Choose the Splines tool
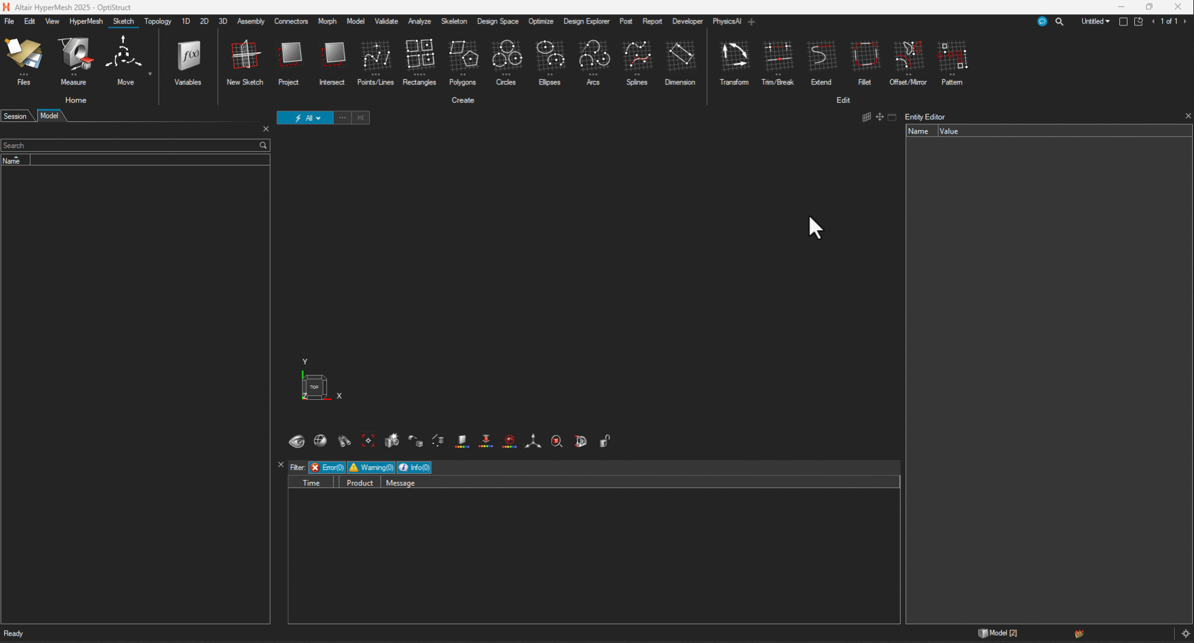 (x=637, y=61)
